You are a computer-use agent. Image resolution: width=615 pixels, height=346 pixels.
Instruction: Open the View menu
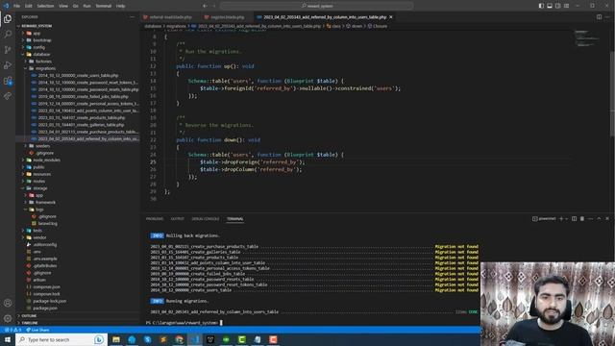pos(63,6)
